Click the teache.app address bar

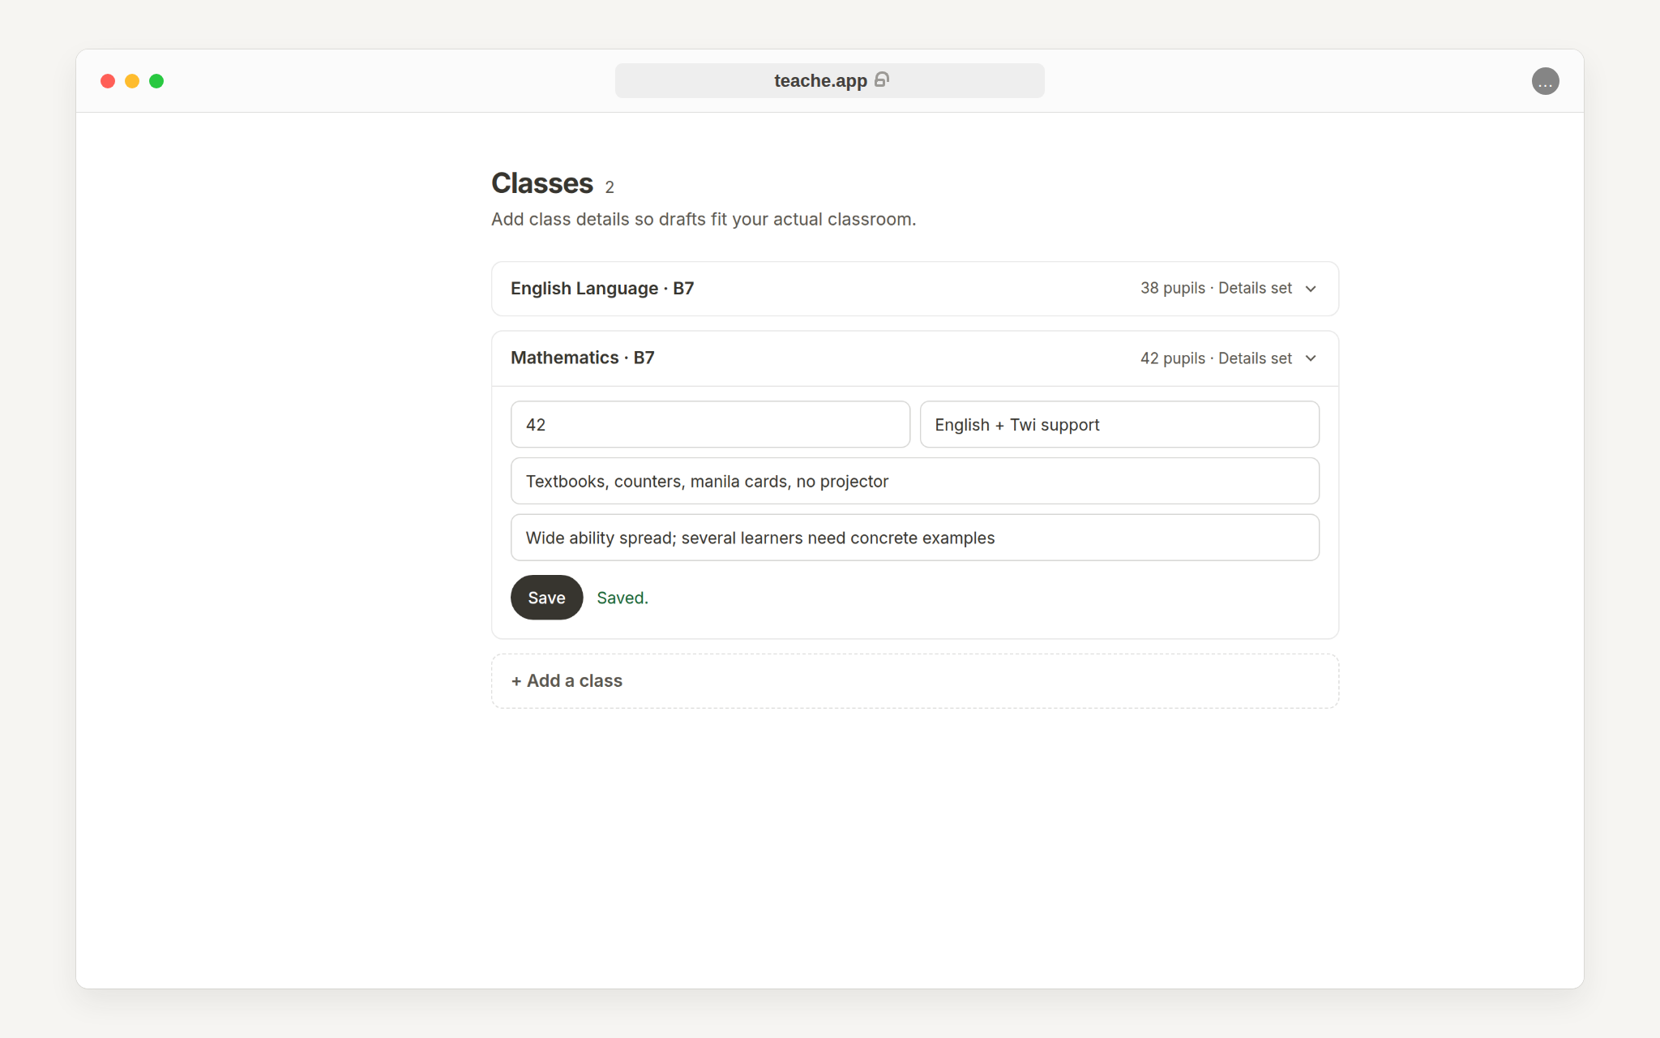829,81
